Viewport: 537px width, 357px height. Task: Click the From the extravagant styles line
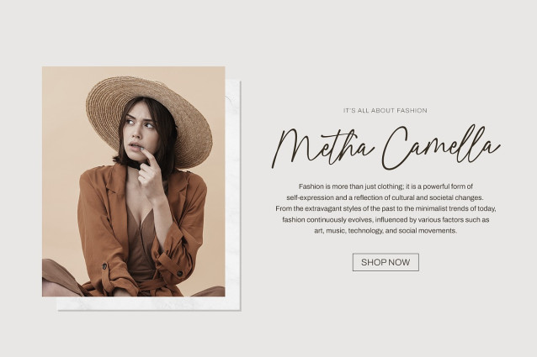(385, 208)
